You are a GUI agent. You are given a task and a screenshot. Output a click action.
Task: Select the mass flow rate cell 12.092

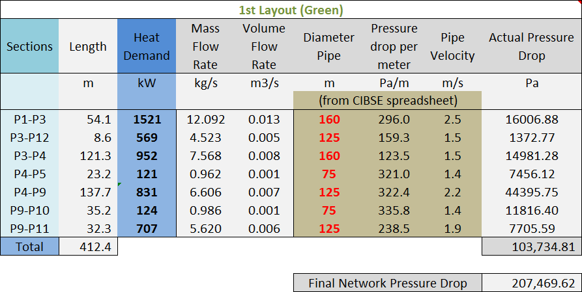(205, 120)
